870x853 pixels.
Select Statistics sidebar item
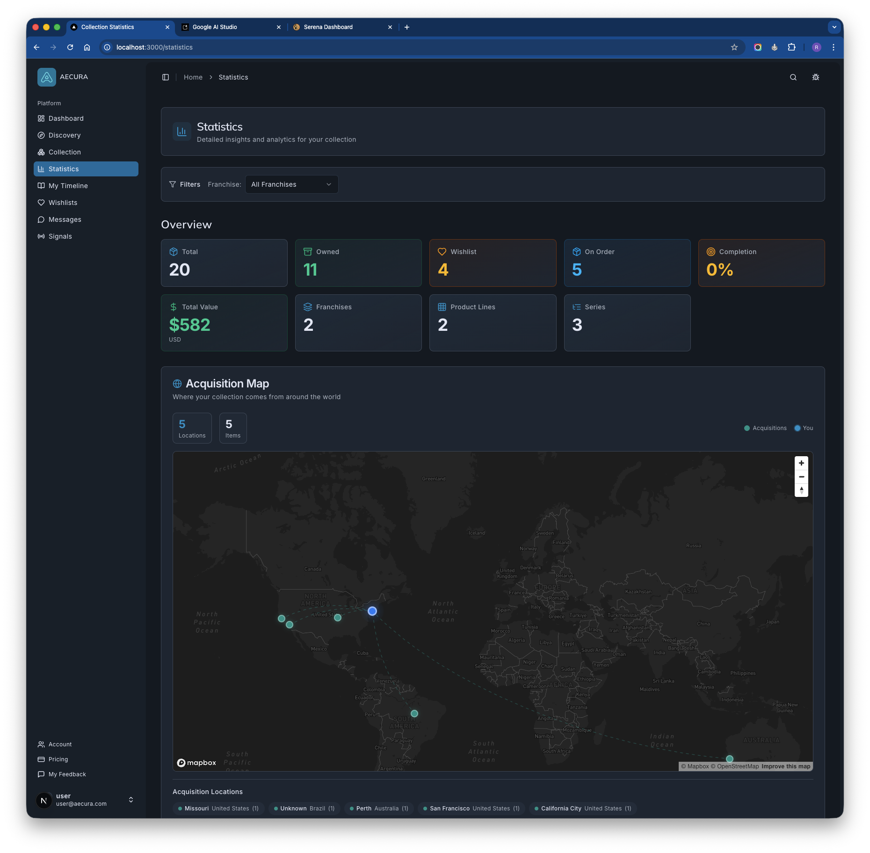86,169
